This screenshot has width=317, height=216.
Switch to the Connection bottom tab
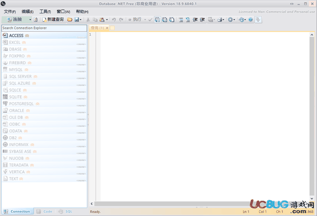17,211
